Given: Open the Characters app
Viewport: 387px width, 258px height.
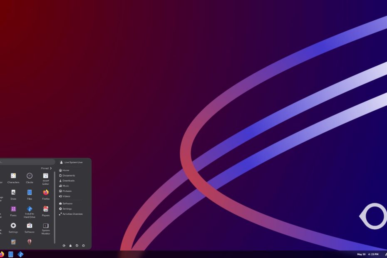Looking at the screenshot, I should [x=13, y=178].
